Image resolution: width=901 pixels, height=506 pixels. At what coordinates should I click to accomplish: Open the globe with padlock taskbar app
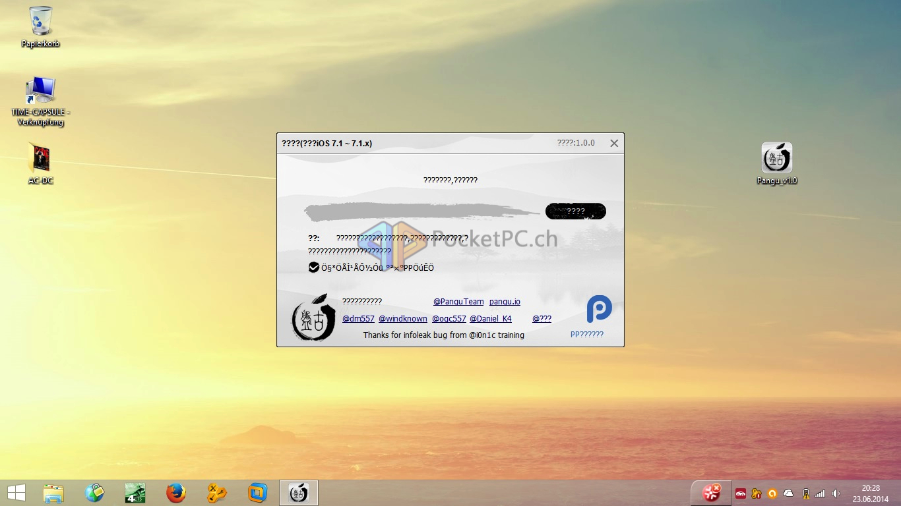[x=94, y=493]
